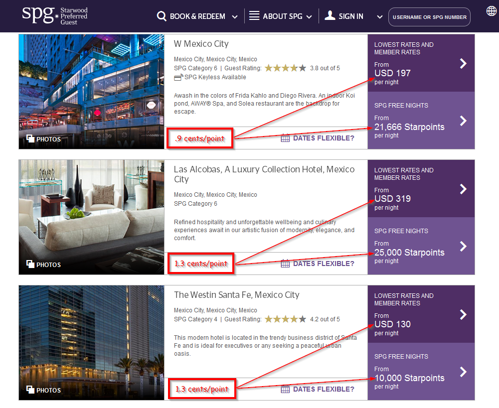Click the SPG Starwood Preferred Guest logo
The image size is (499, 408).
55,15
